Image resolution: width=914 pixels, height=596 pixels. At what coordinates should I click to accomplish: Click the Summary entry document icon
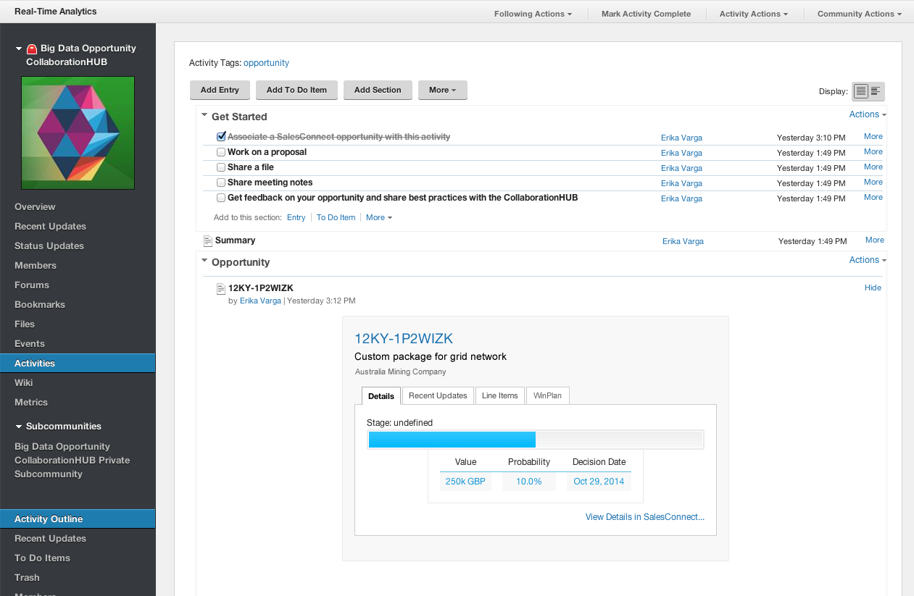[208, 240]
